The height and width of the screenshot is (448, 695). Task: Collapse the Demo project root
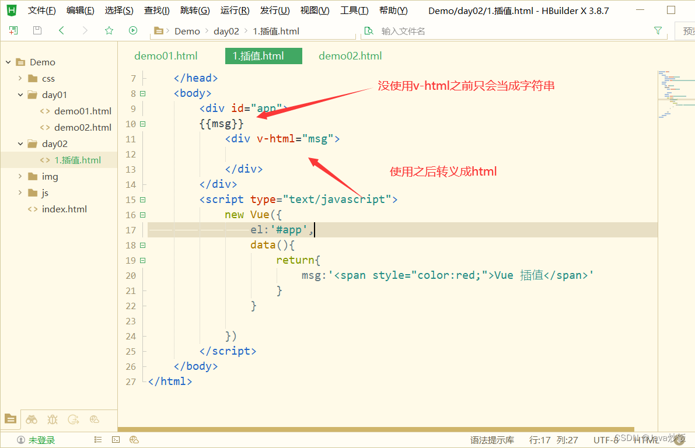[8, 62]
